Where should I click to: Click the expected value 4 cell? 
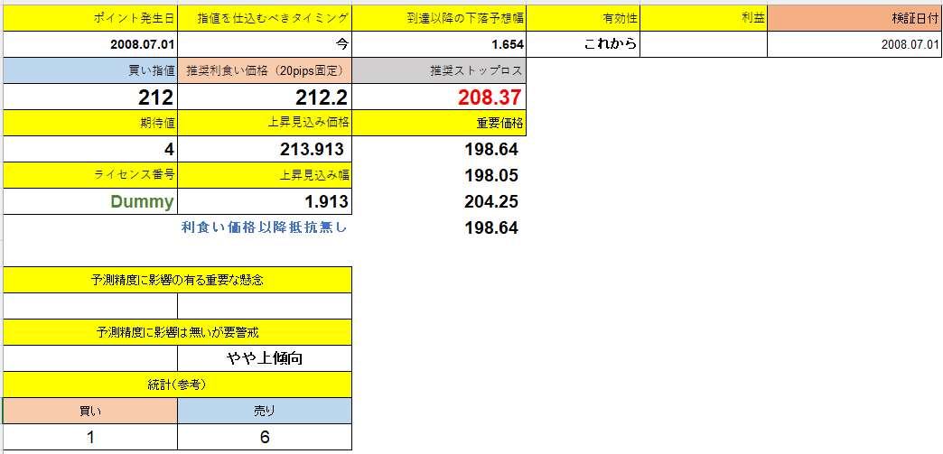click(x=90, y=149)
